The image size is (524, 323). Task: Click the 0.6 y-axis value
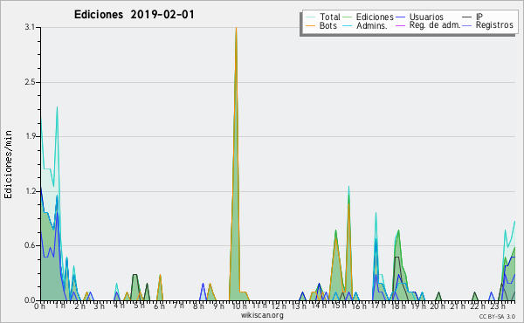click(x=30, y=246)
